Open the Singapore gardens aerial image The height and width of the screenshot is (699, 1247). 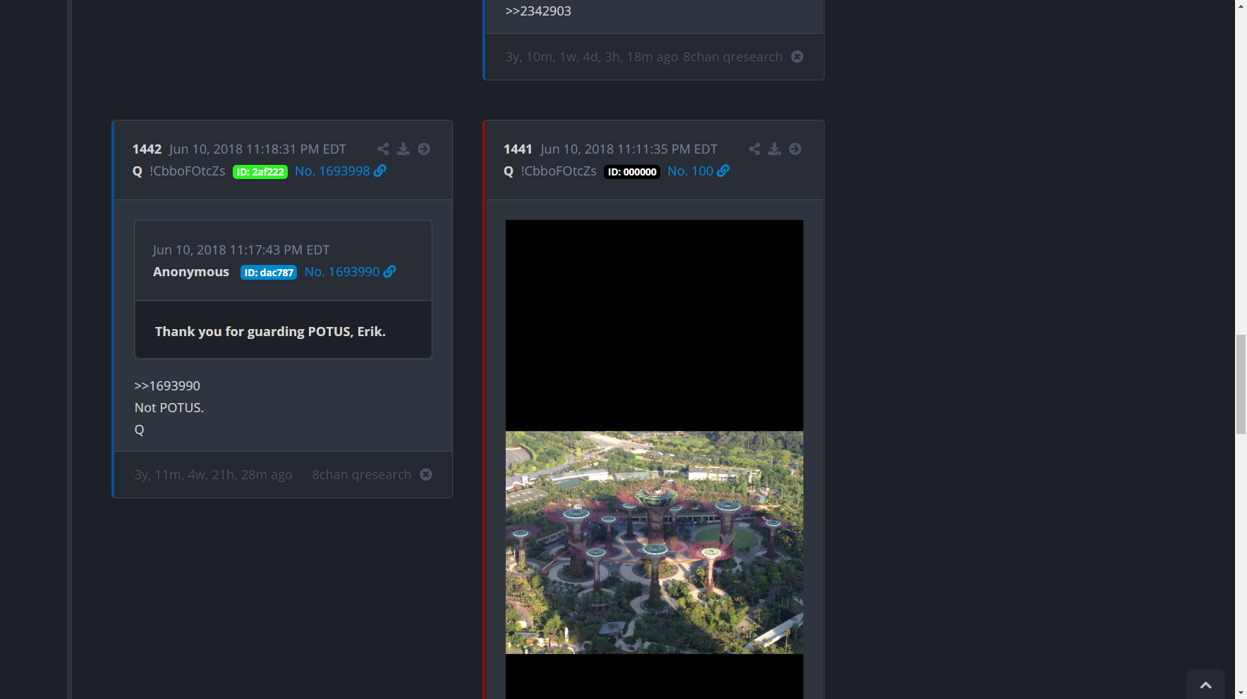pos(654,542)
